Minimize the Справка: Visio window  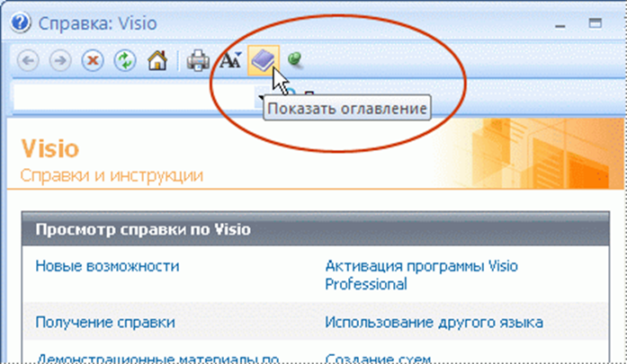[x=560, y=25]
